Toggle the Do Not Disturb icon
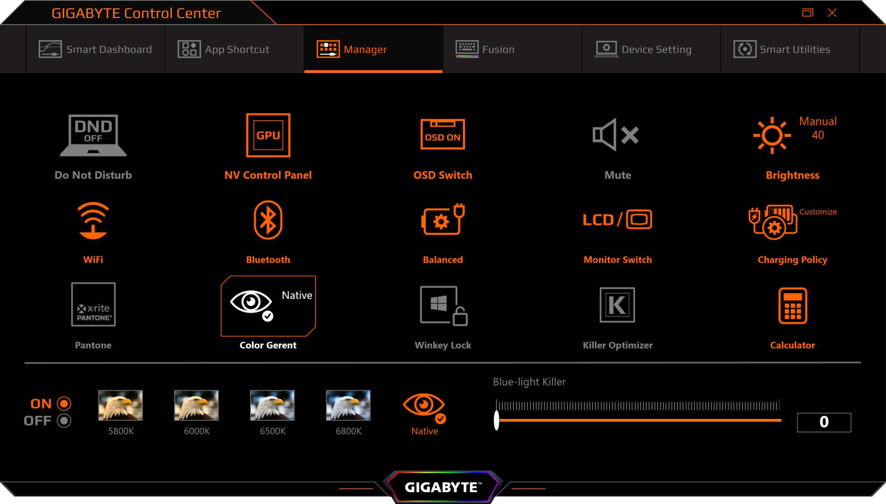886x504 pixels. click(93, 135)
